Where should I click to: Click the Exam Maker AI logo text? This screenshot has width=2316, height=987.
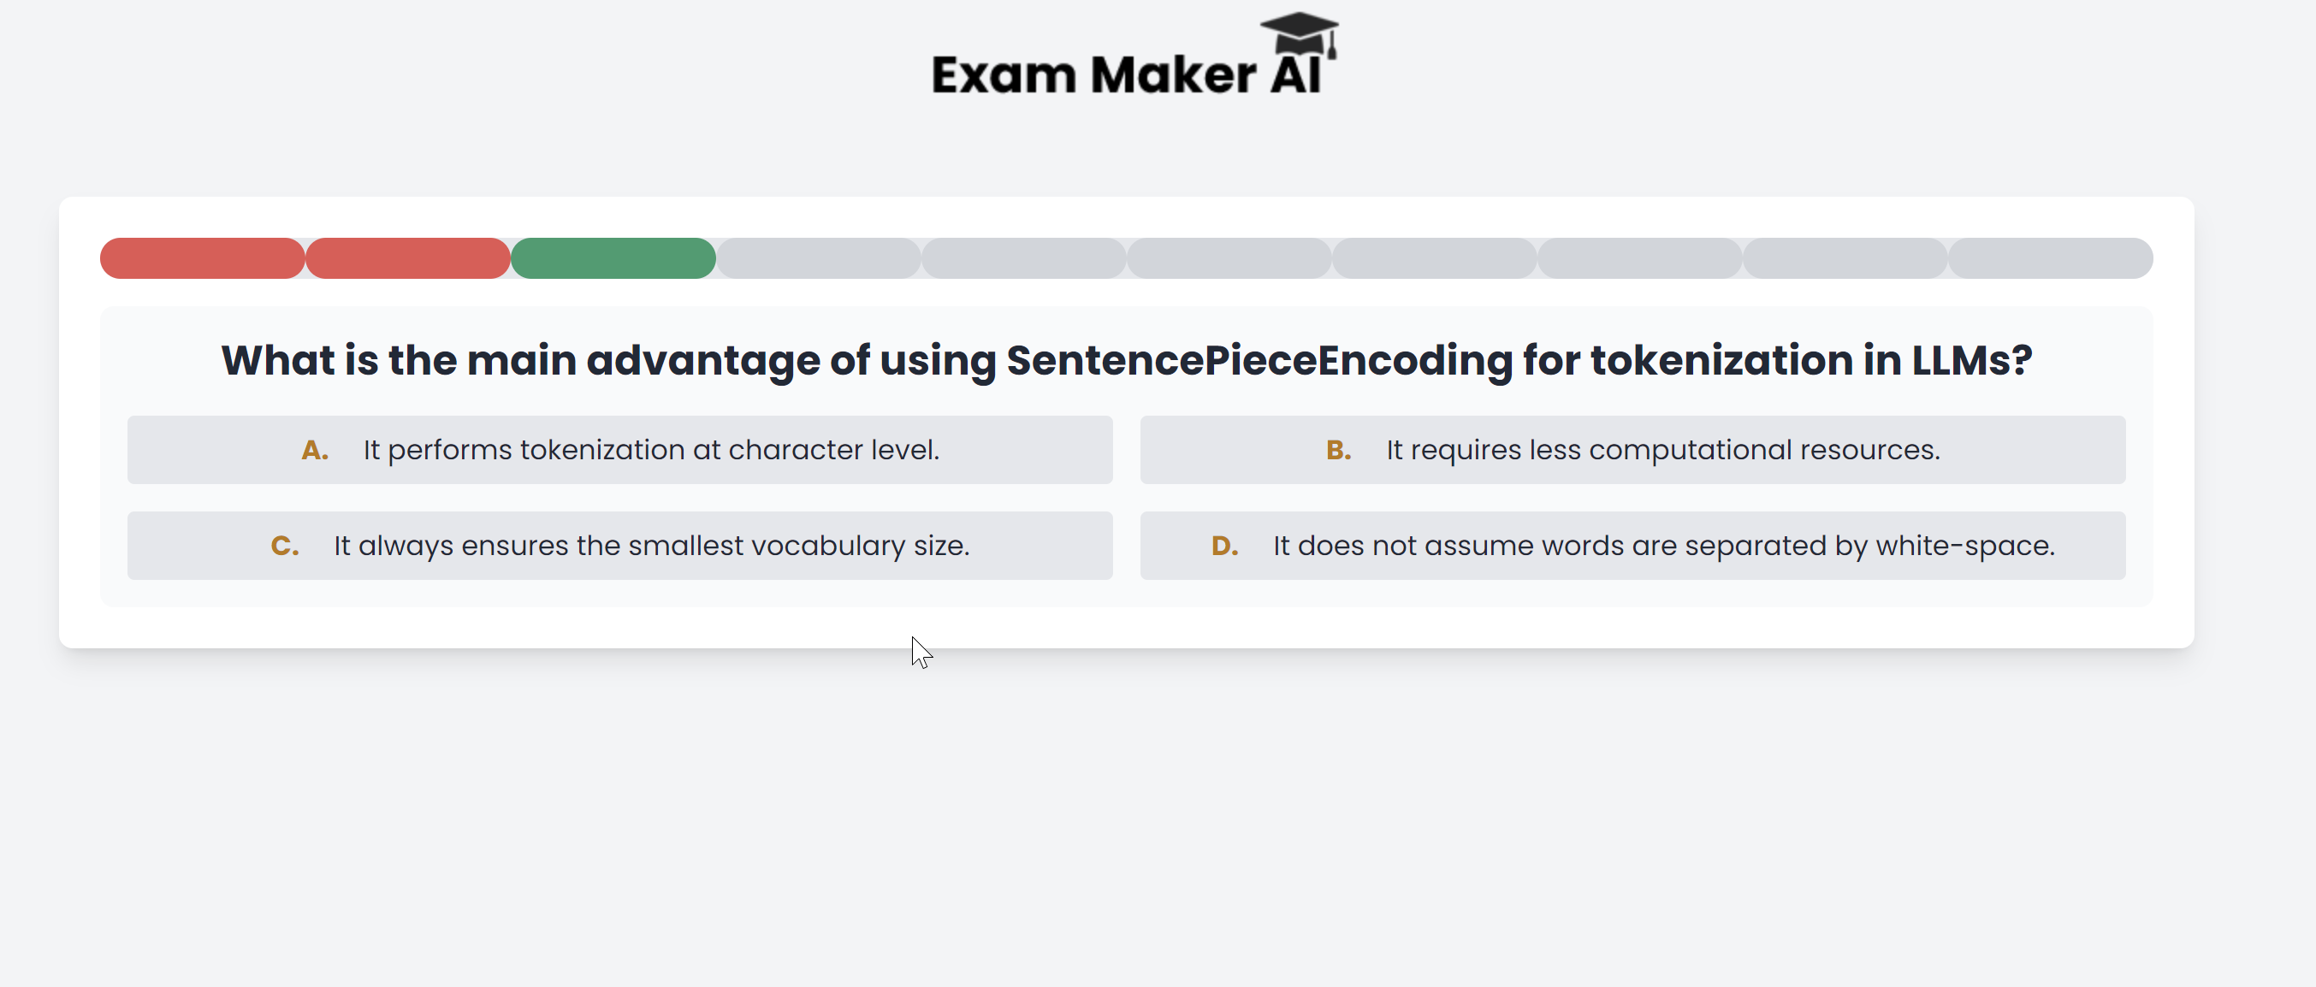pyautogui.click(x=1126, y=74)
